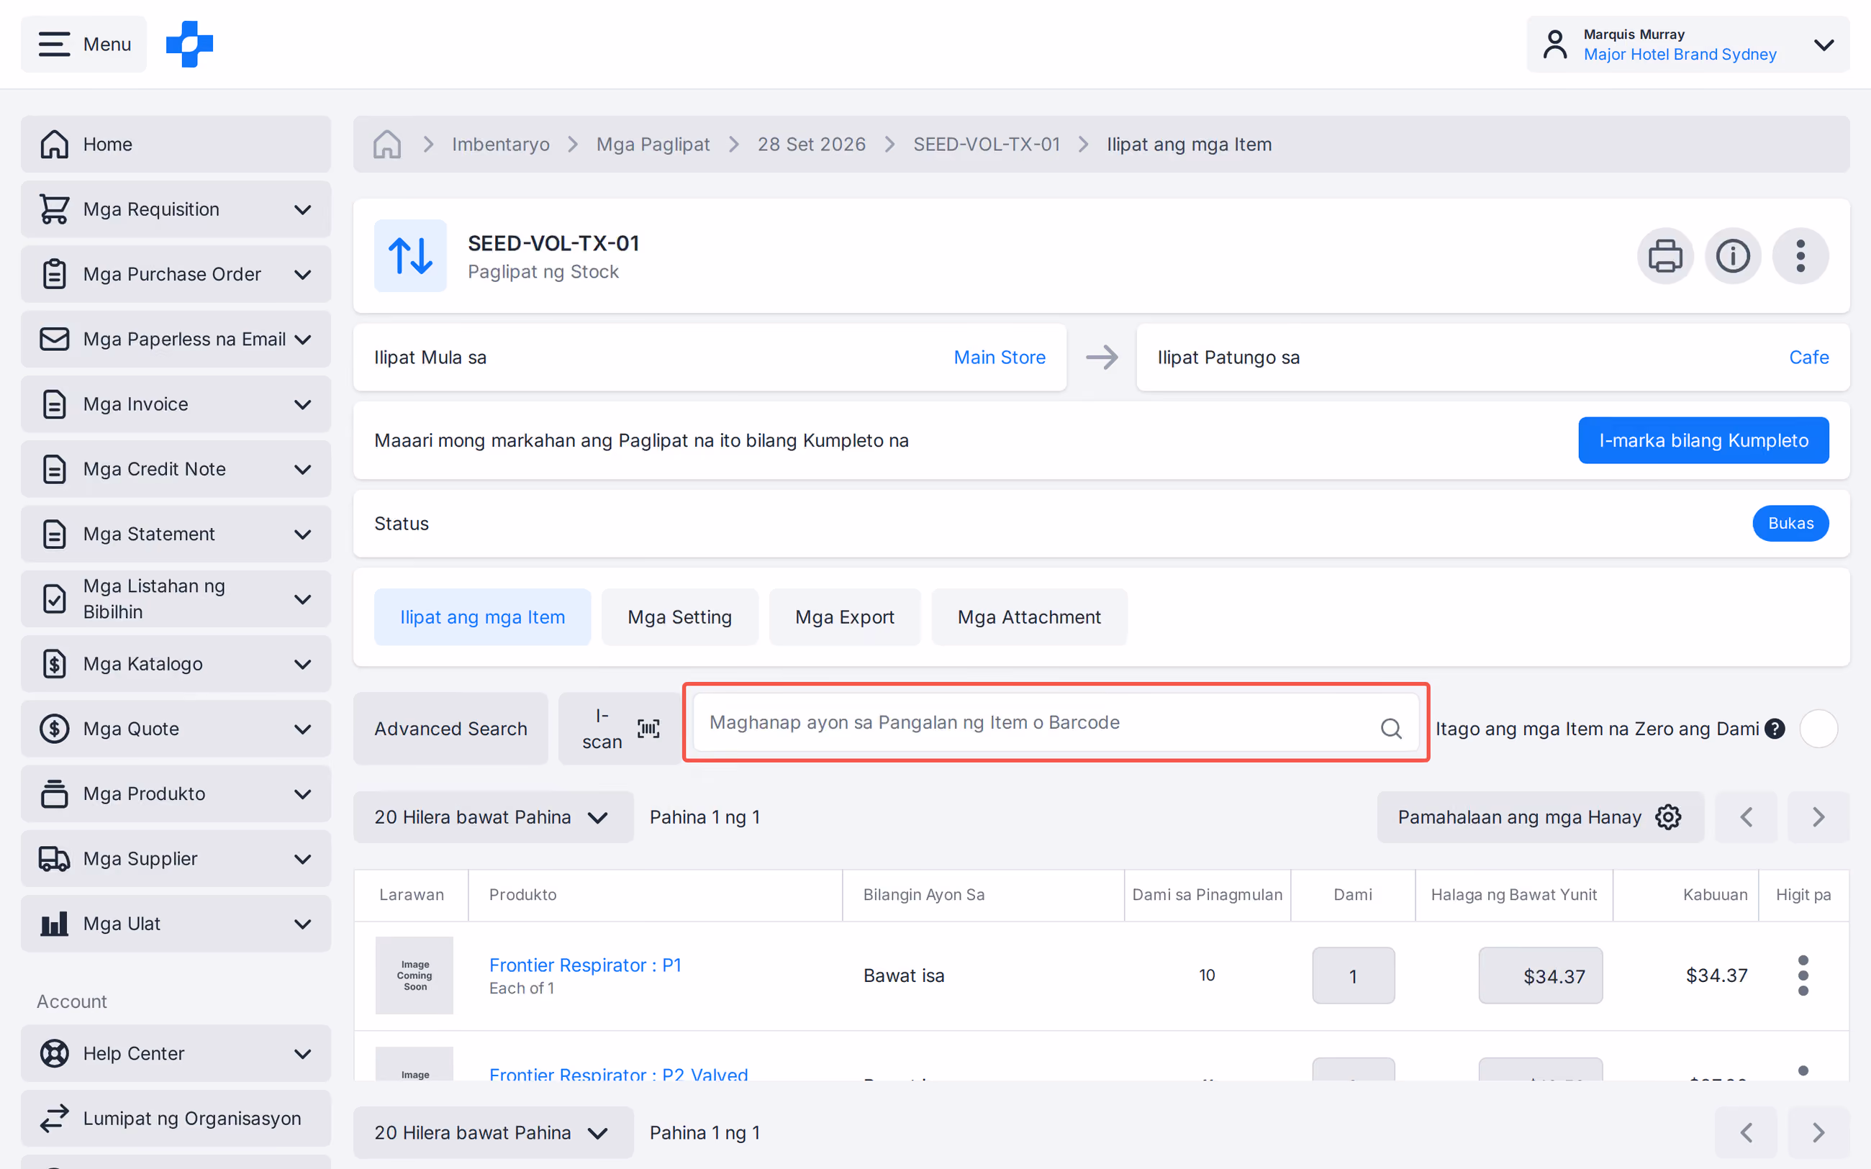Expand Mga Katalogo sidebar menu
The height and width of the screenshot is (1169, 1871).
click(176, 664)
